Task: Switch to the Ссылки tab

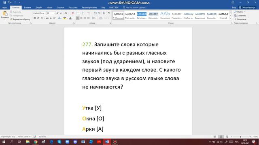Action: point(60,8)
